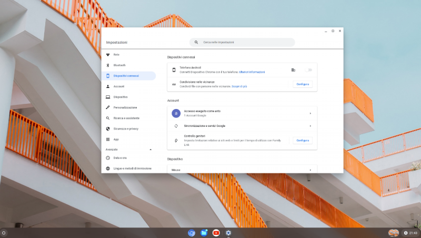Click the tray thumbnail near the clock
Screen dimensions: 421x238
pyautogui.click(x=394, y=233)
